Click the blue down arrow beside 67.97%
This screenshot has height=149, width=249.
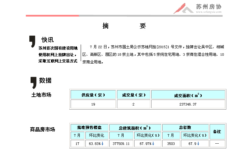click(x=153, y=143)
